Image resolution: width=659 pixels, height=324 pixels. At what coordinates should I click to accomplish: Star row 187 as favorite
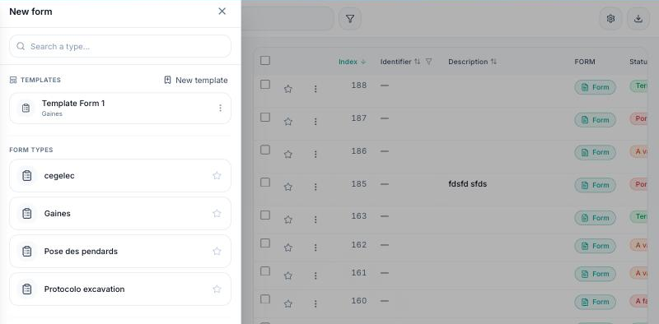287,122
